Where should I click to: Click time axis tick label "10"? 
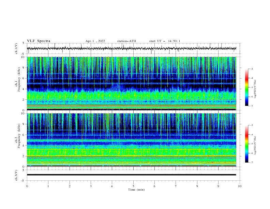coord(240,186)
